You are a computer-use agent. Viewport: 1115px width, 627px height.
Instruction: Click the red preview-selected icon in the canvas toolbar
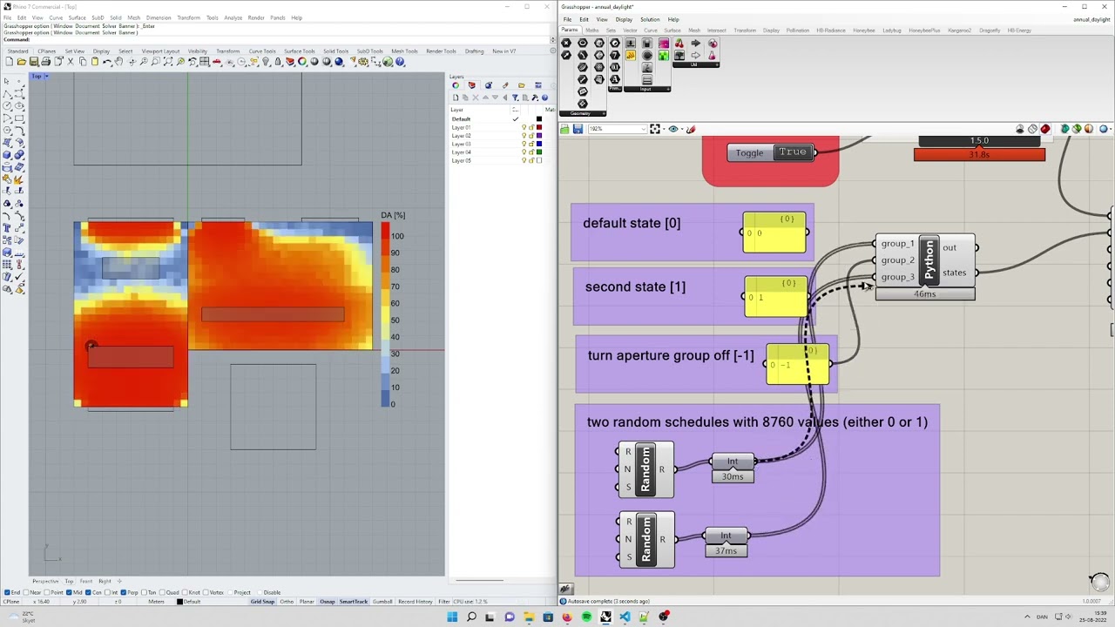1045,129
